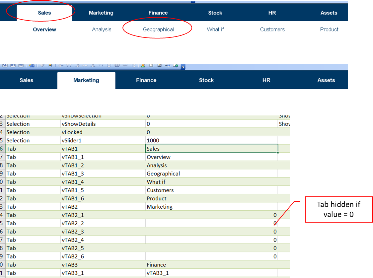
Task: Select the 0 value in vTAB2_4 row
Action: pos(211,240)
